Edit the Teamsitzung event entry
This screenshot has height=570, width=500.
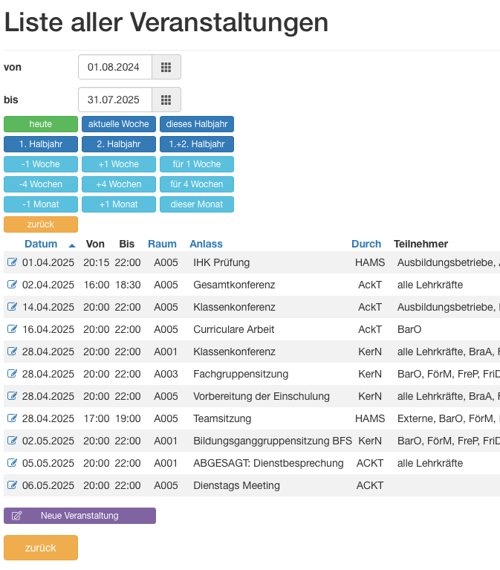[12, 418]
